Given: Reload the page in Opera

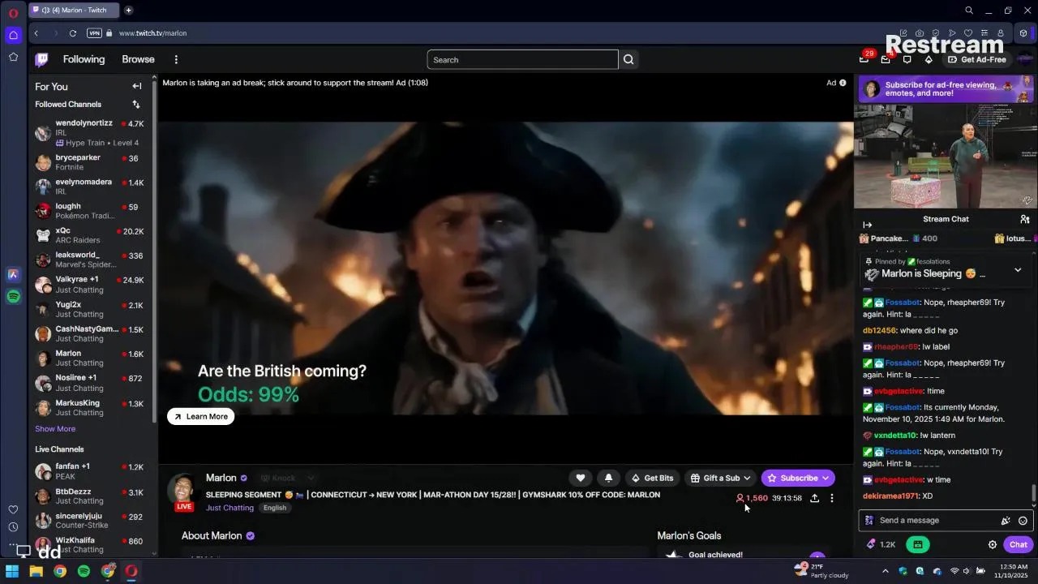Looking at the screenshot, I should coord(73,33).
